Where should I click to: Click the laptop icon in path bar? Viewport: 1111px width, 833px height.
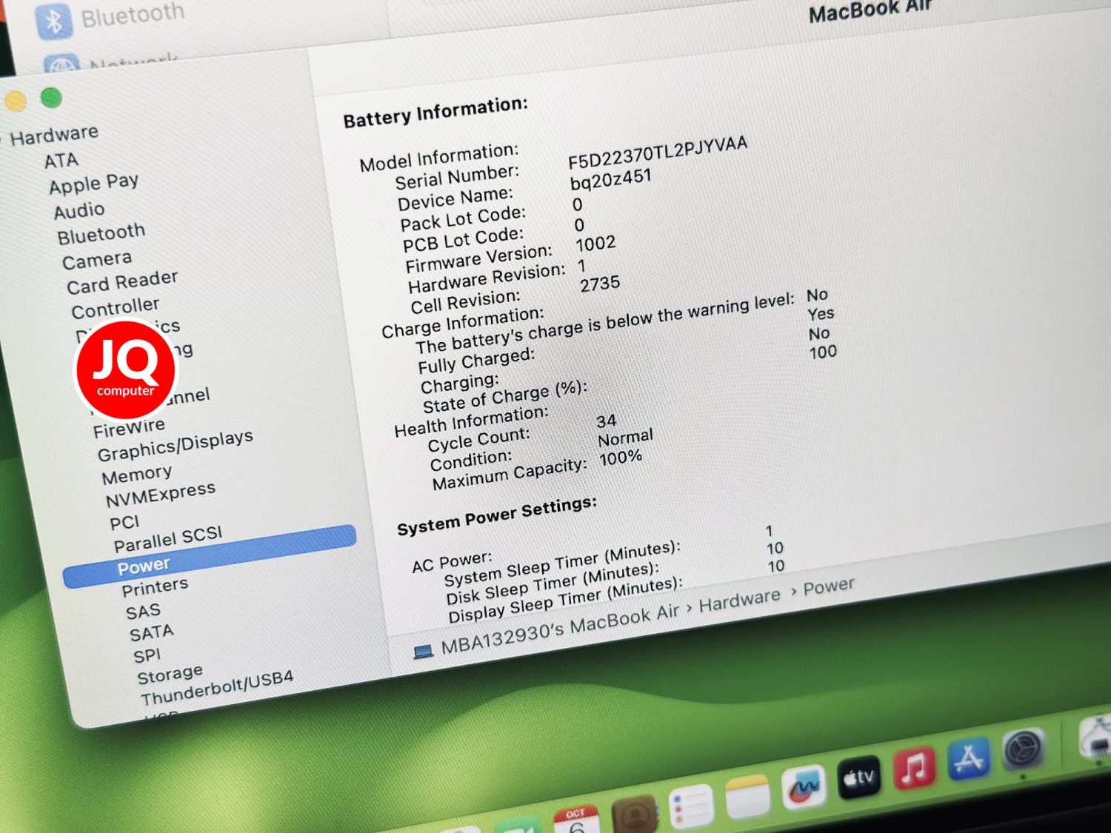click(423, 652)
